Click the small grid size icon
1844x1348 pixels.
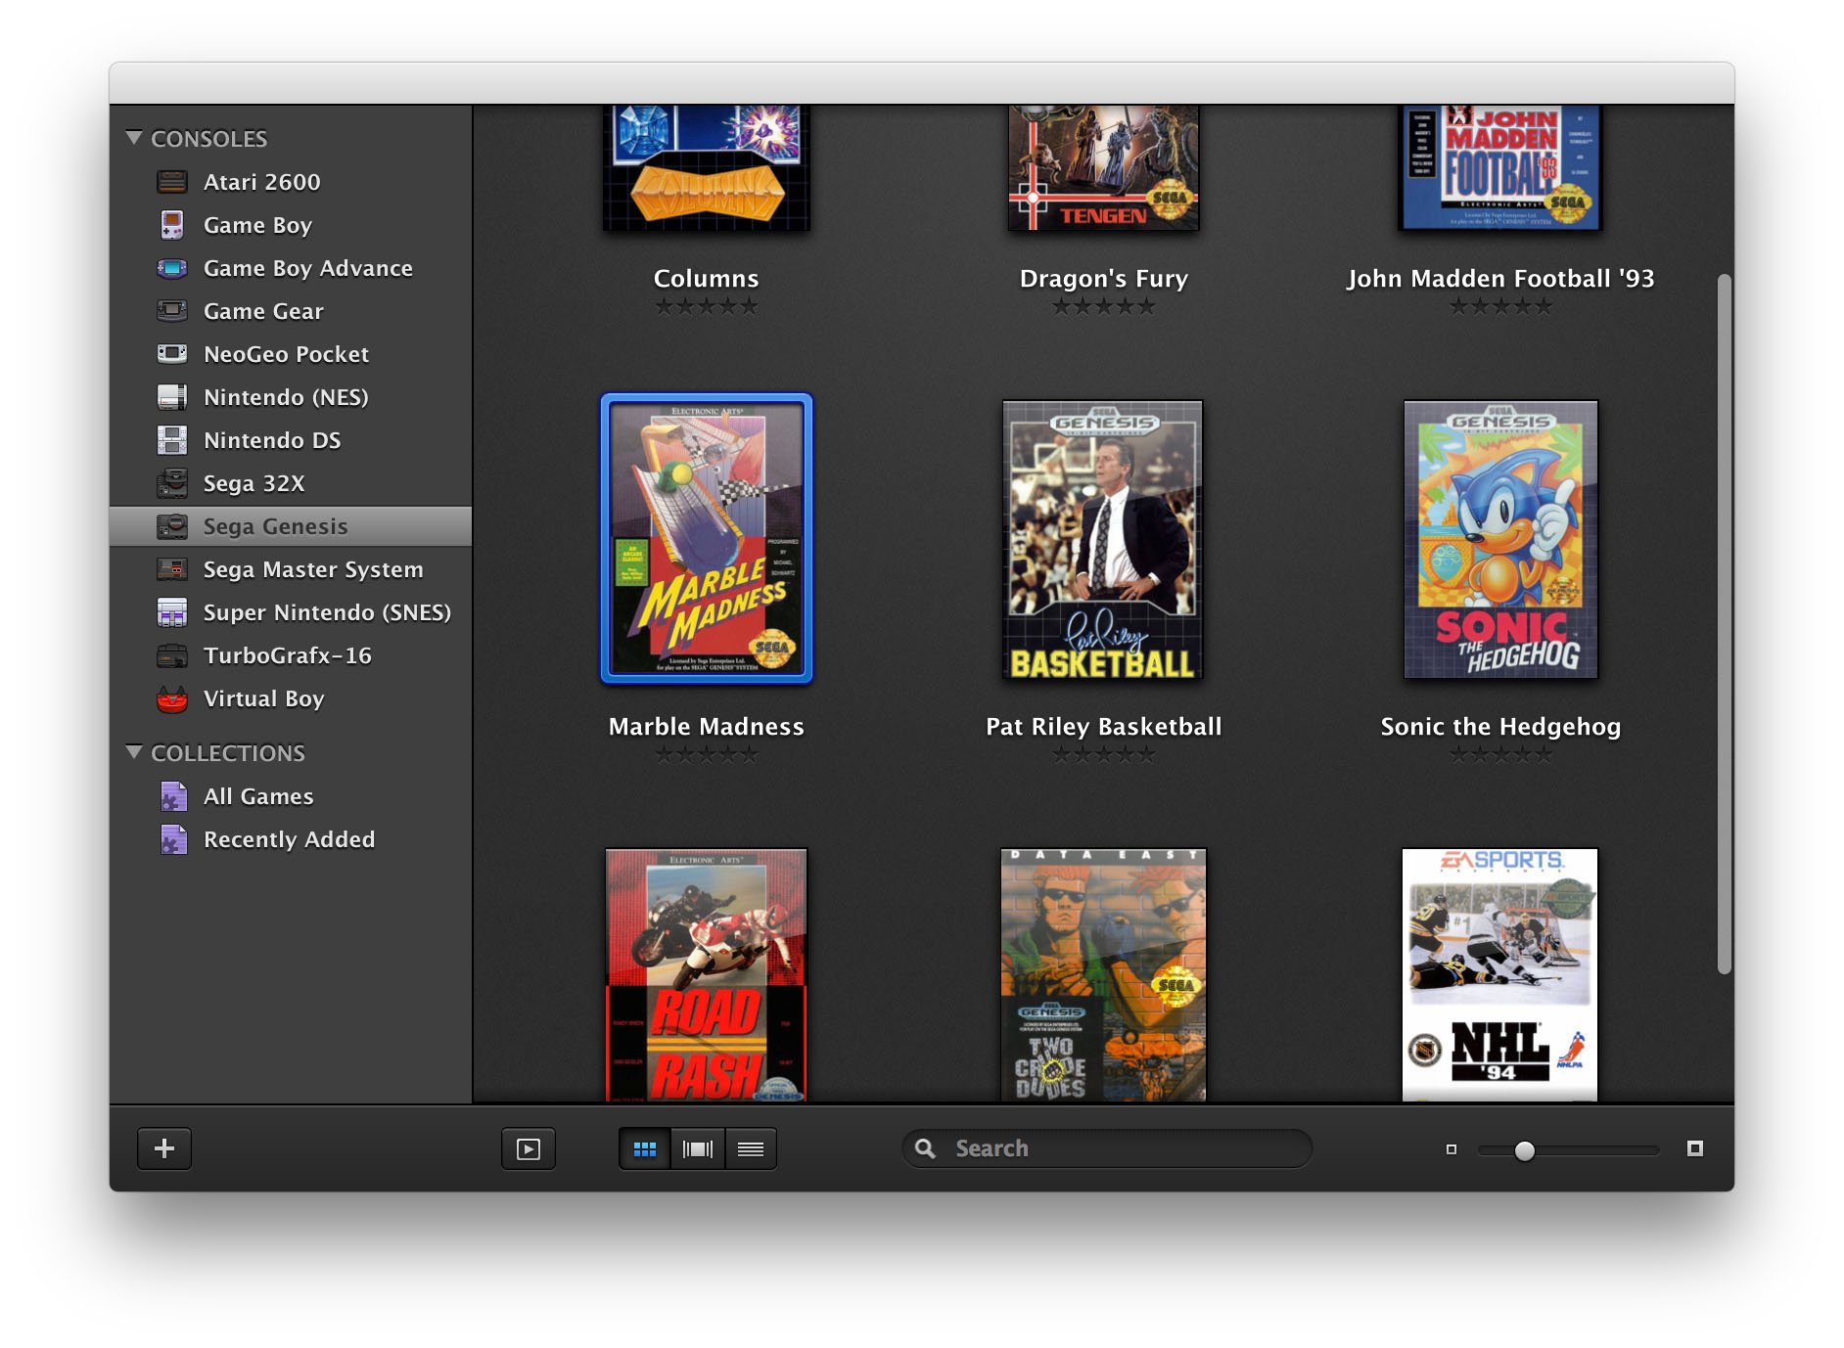coord(1452,1149)
